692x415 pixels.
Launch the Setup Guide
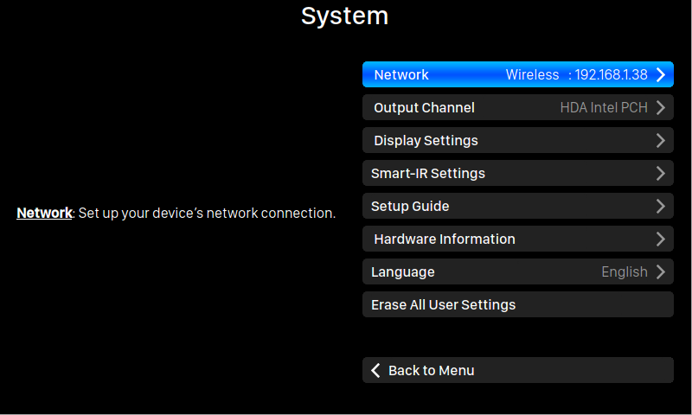tap(517, 206)
